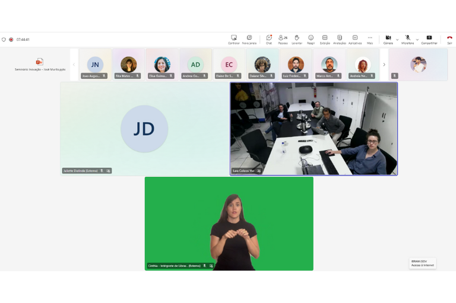Click the Compartilhar share button
456x303 pixels.
coord(429,39)
